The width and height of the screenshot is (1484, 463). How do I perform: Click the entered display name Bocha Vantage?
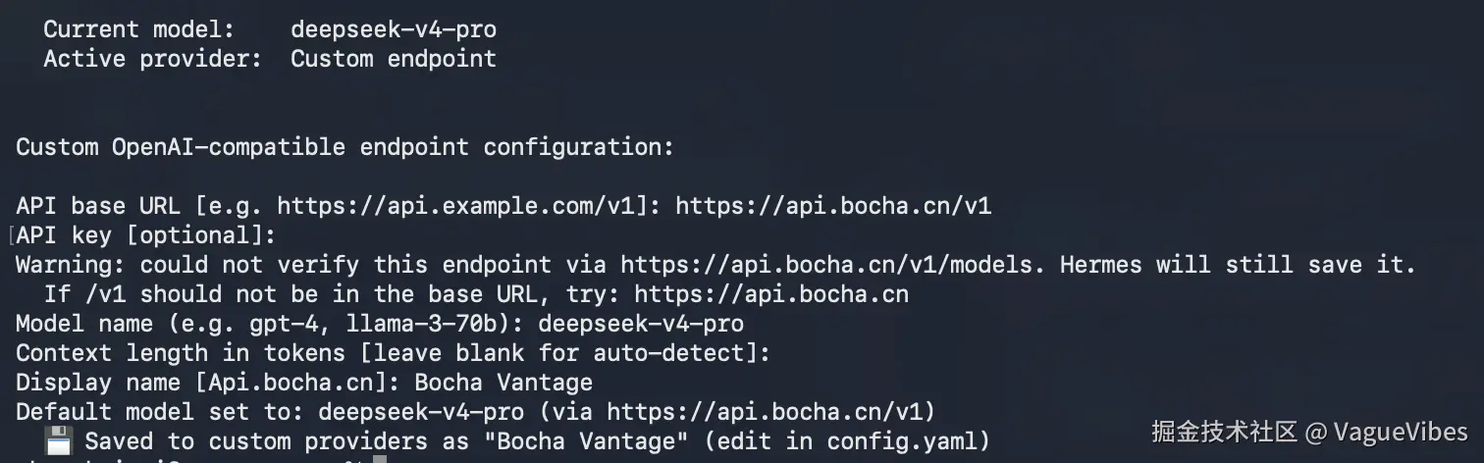click(503, 382)
